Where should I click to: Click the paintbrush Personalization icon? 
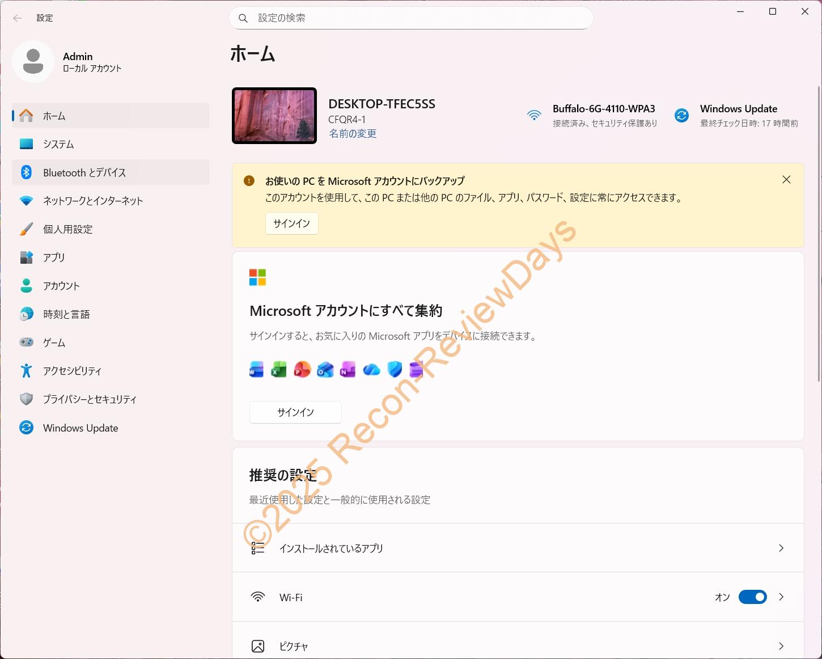pyautogui.click(x=26, y=229)
